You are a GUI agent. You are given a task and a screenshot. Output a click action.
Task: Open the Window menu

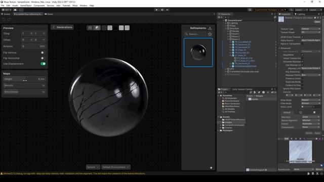click(x=84, y=6)
